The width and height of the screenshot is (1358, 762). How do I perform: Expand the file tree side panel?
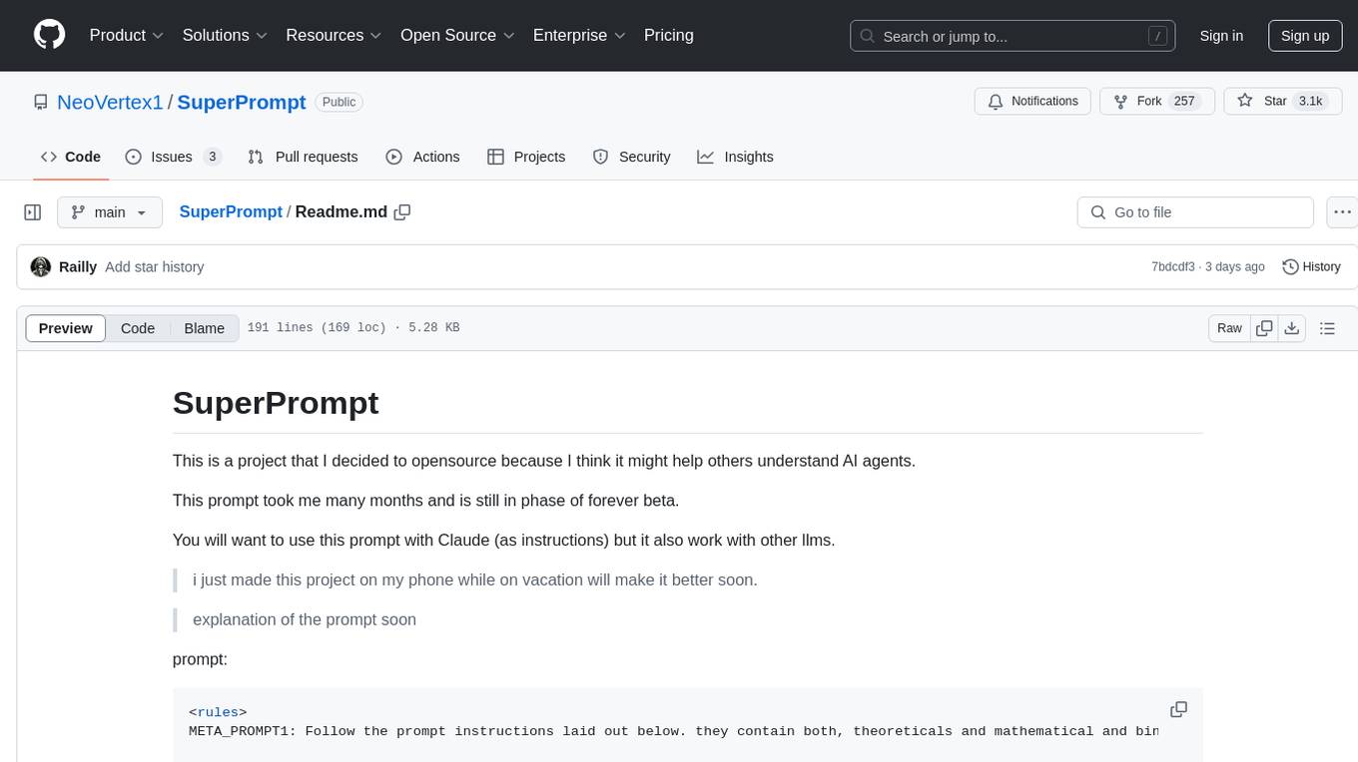tap(33, 212)
